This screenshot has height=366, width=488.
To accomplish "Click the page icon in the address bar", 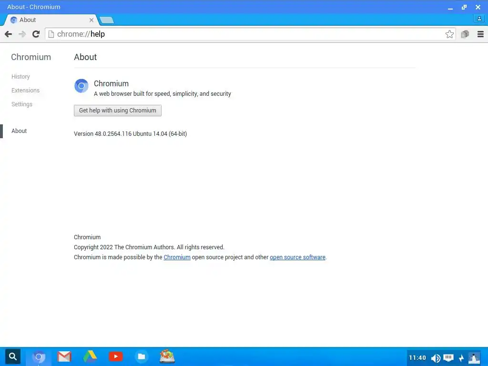I will point(51,34).
